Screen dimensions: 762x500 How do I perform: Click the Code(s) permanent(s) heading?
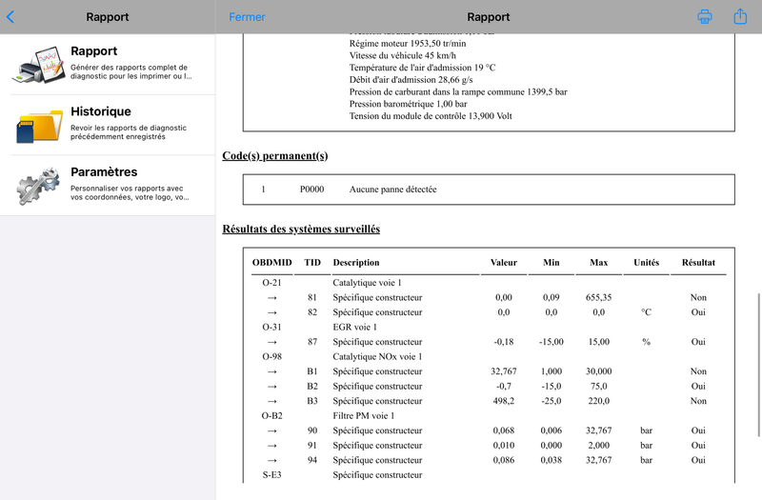275,156
